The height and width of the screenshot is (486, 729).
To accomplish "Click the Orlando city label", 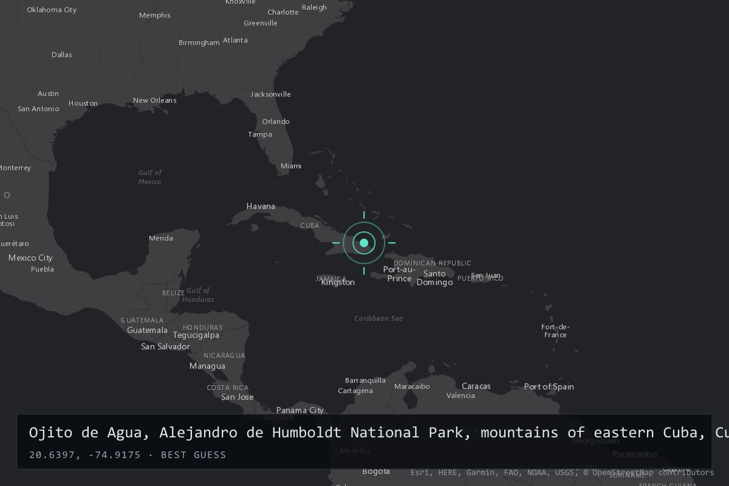I will click(x=276, y=122).
